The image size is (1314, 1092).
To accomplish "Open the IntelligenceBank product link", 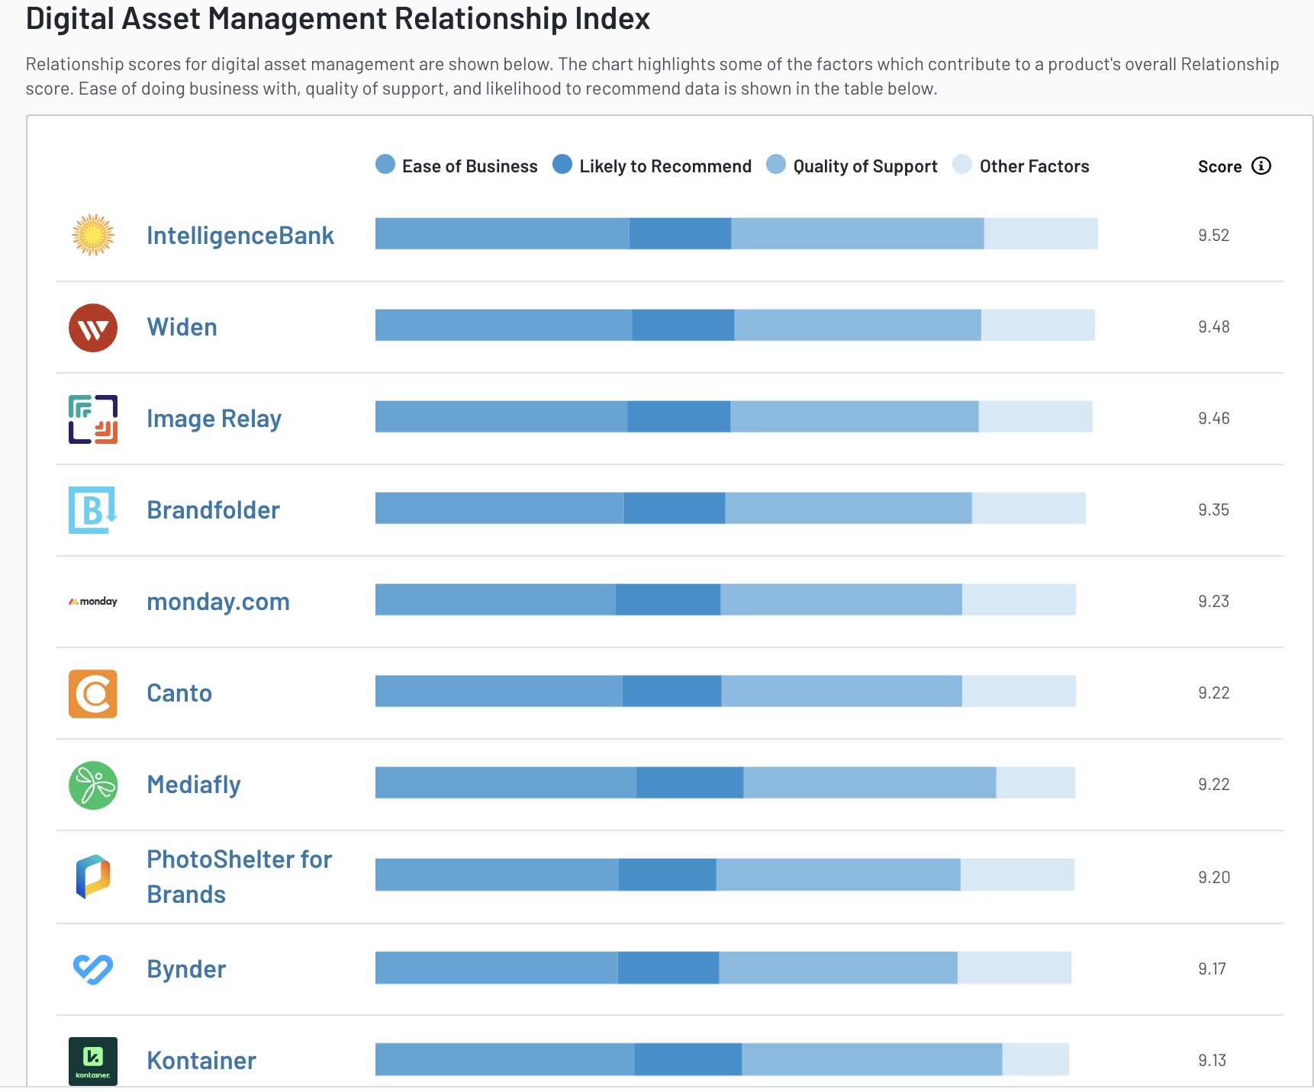I will point(240,236).
